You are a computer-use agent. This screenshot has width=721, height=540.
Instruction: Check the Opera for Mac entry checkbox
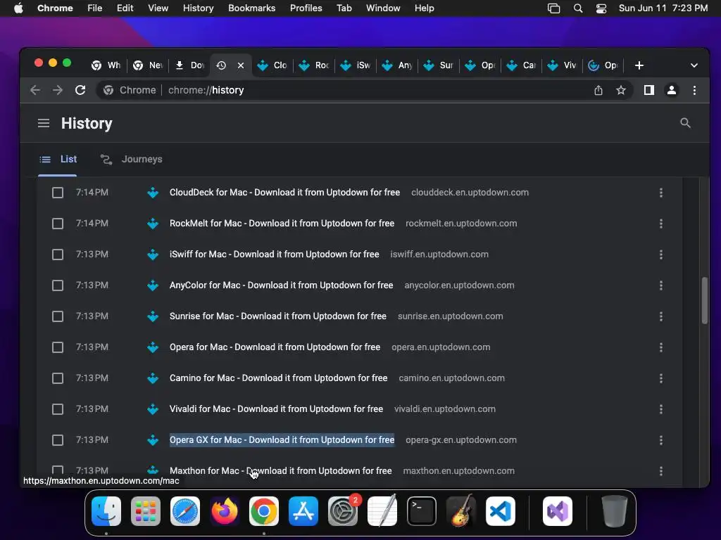[58, 347]
